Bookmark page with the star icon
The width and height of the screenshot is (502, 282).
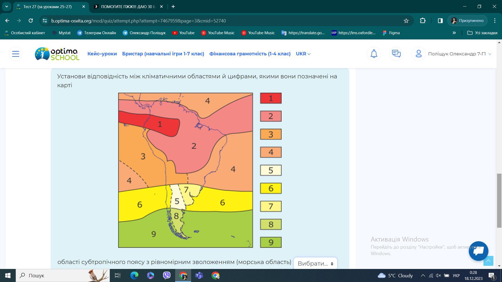click(406, 21)
